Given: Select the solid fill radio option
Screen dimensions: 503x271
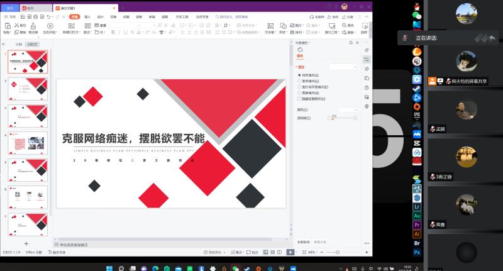Looking at the screenshot, I should (299, 75).
